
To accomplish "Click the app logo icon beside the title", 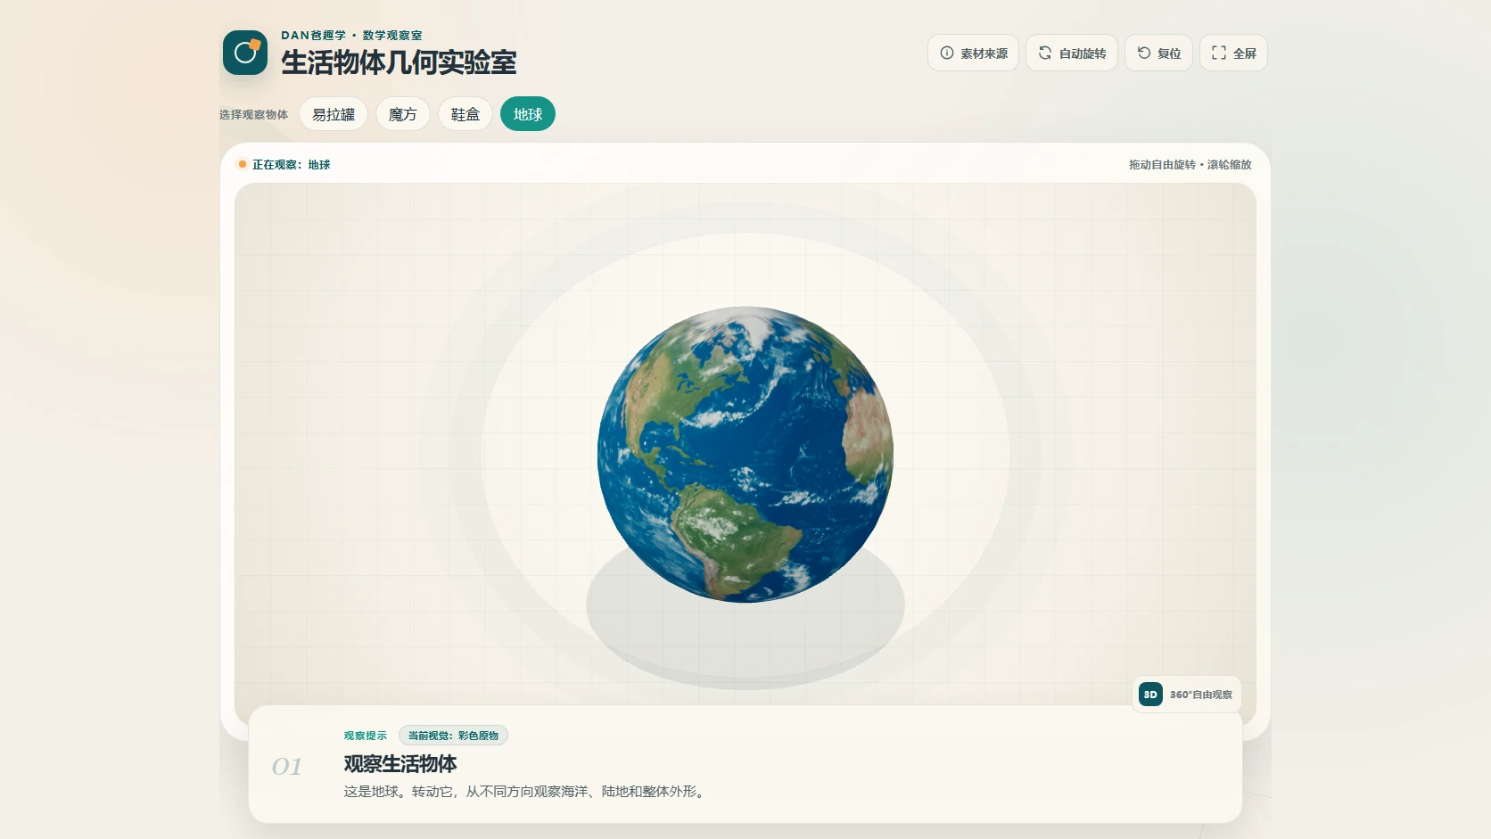I will pyautogui.click(x=245, y=53).
